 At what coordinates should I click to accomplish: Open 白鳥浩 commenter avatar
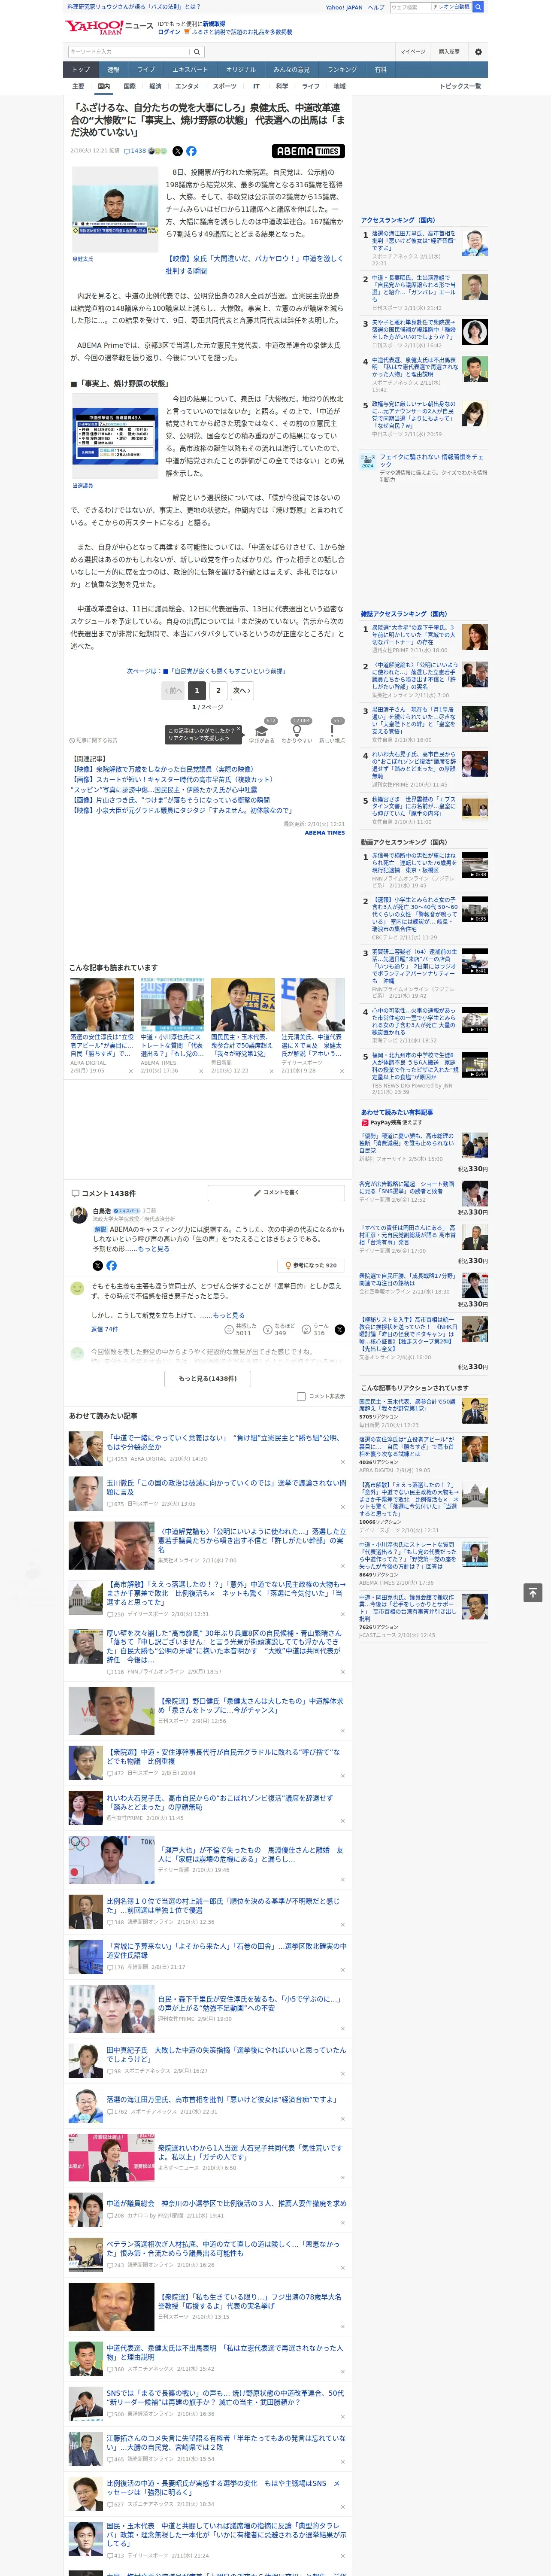point(78,1215)
